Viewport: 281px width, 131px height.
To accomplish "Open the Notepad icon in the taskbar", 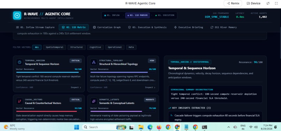I will click(187, 127).
